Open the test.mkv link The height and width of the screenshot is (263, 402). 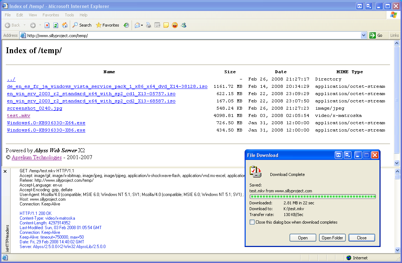19,115
